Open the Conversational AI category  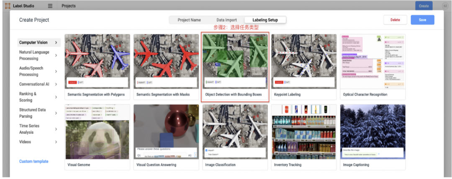coord(39,84)
